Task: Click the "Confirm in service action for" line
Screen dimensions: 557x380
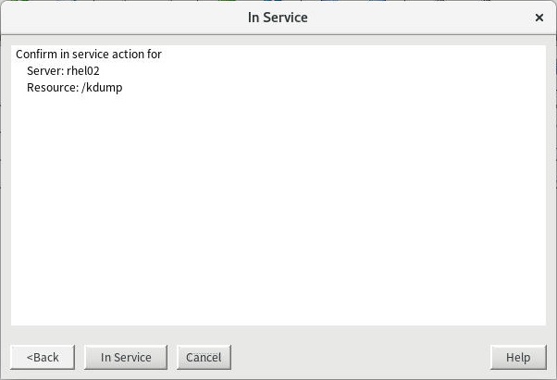Action: [89, 55]
